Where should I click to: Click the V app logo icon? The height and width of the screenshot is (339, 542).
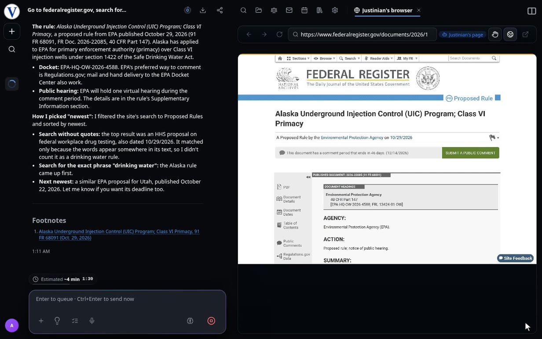[x=12, y=11]
